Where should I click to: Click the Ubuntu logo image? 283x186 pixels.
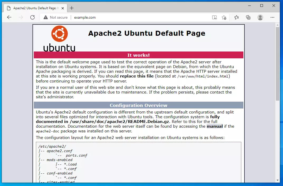tap(59, 39)
